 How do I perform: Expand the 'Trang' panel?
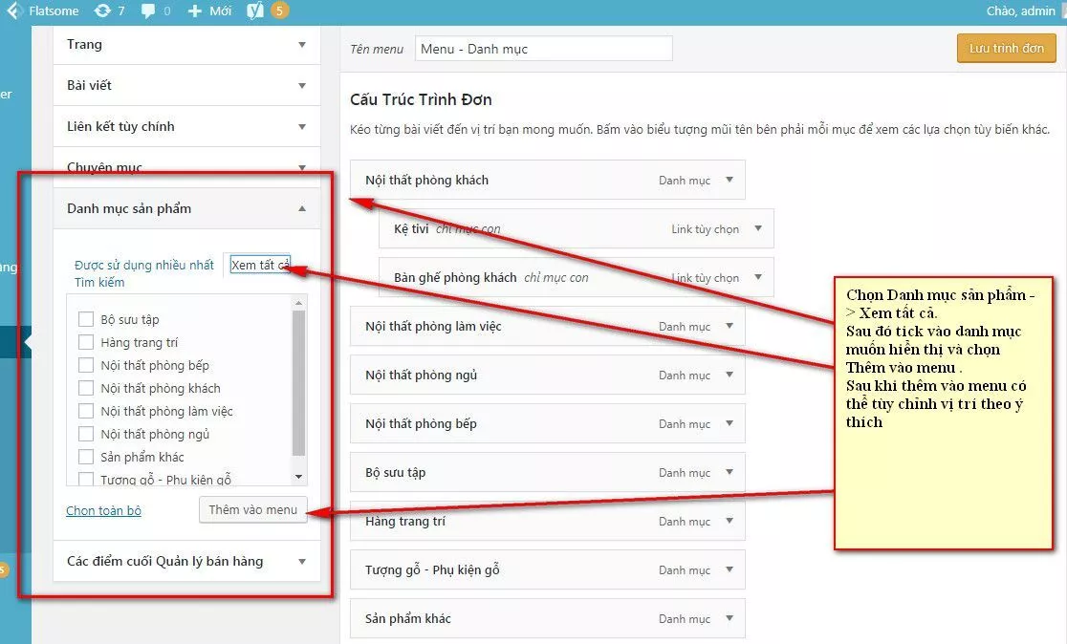click(x=302, y=44)
